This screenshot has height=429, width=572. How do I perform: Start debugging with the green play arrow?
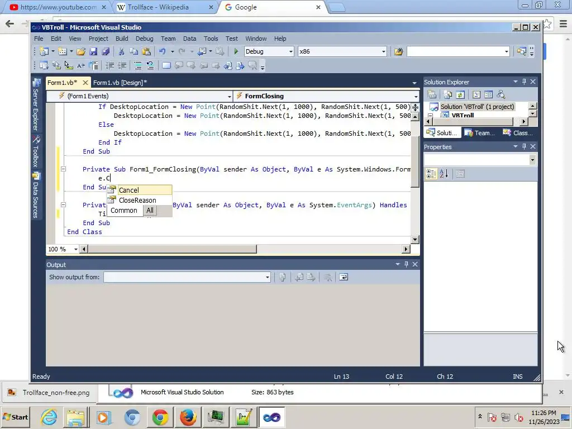236,51
